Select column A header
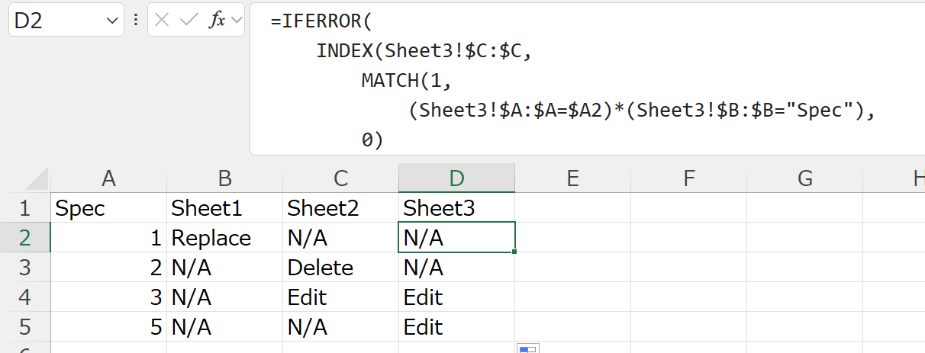Screen dimensions: 925x353 [x=108, y=178]
